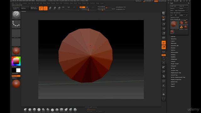Toggle Zadd sculpt mode
The width and height of the screenshot is (201, 113).
click(82, 7)
